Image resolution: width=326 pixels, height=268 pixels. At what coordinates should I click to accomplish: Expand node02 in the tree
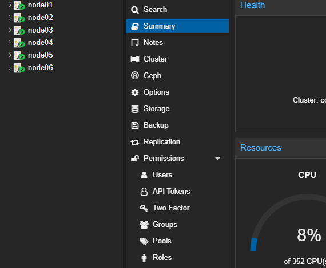point(10,18)
